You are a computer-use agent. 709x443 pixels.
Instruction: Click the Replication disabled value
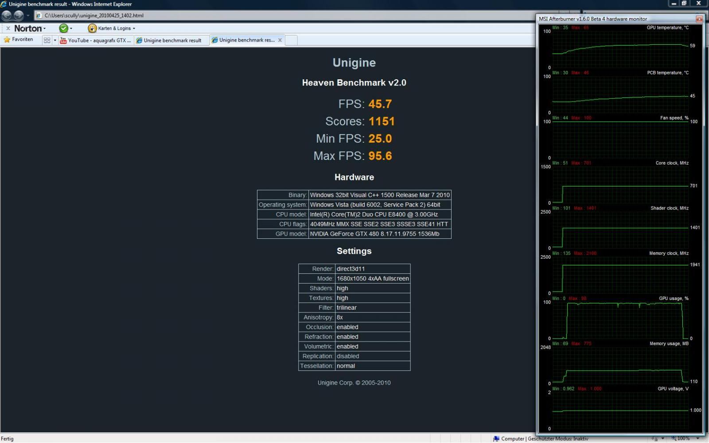(373, 357)
